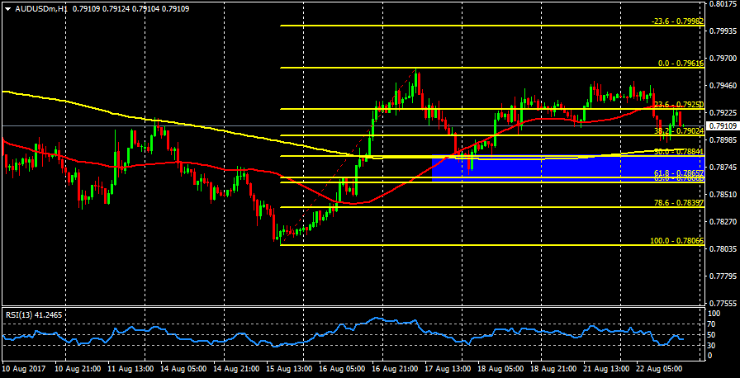Click the 14 Aug 05:00 time label
Viewport: 740px width, 378px height.
183,371
